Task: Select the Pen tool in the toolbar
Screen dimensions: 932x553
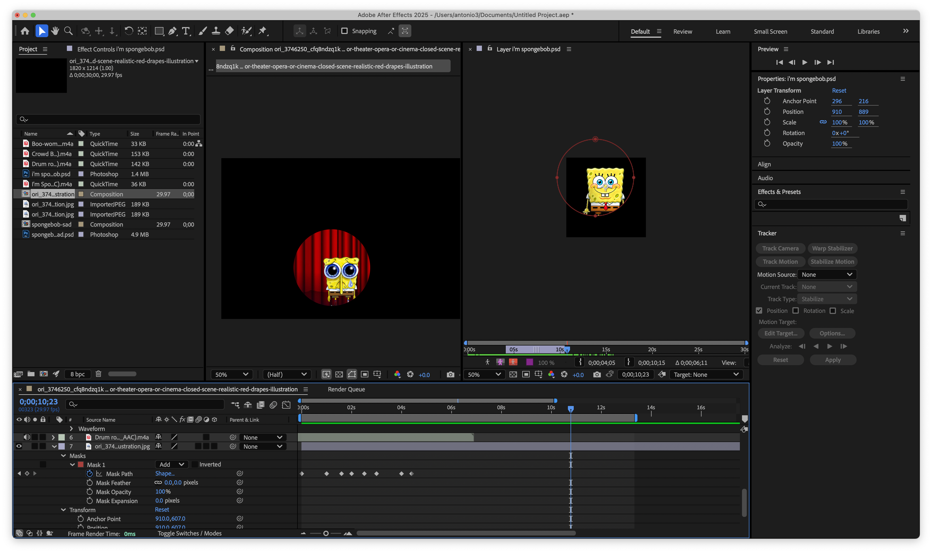Action: point(172,31)
